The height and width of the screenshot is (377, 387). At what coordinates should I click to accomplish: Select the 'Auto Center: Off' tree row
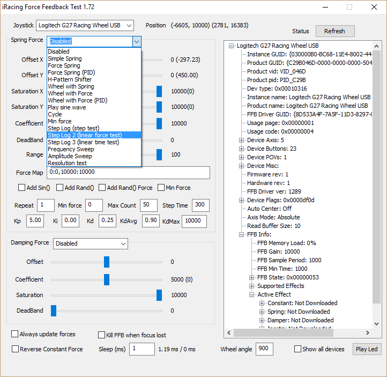coord(269,209)
